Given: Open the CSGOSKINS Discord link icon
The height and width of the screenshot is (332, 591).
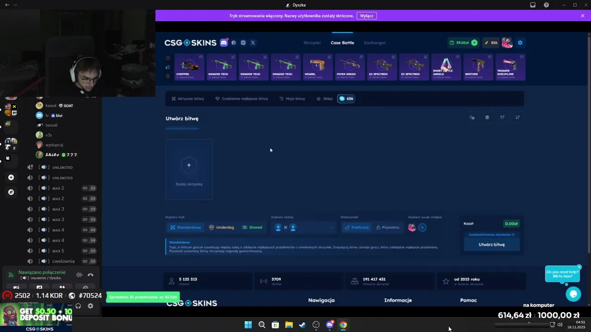Looking at the screenshot, I should pyautogui.click(x=224, y=42).
